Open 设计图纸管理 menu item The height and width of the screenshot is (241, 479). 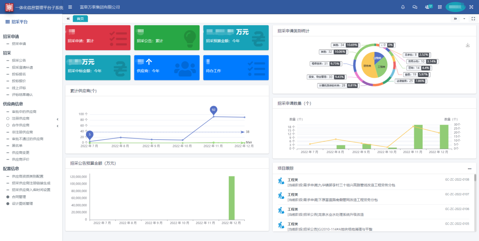click(22, 204)
